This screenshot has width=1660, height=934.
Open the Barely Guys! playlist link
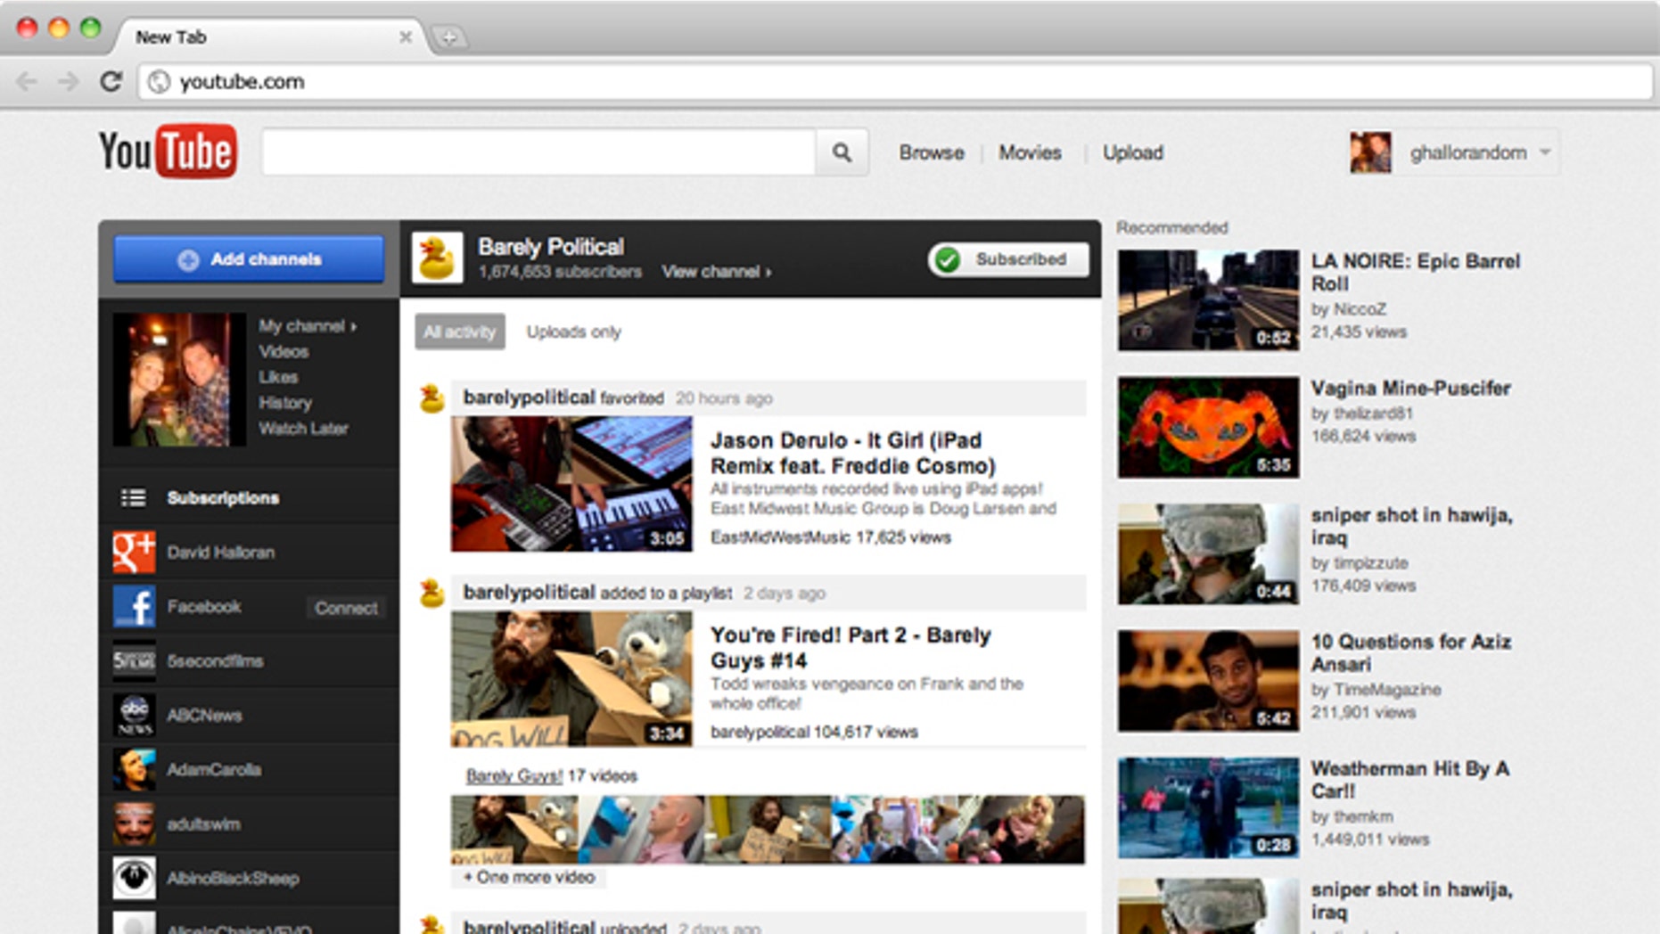coord(514,775)
